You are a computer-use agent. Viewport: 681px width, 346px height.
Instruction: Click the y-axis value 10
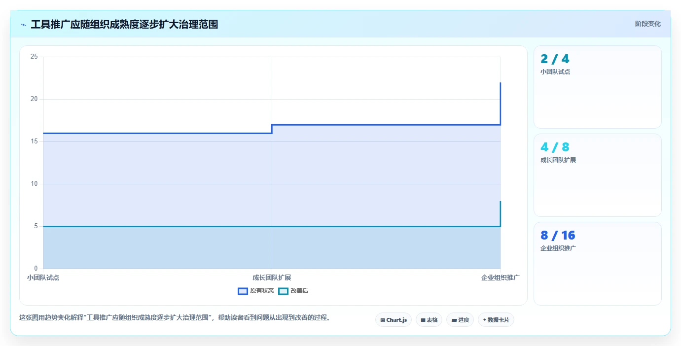[34, 184]
